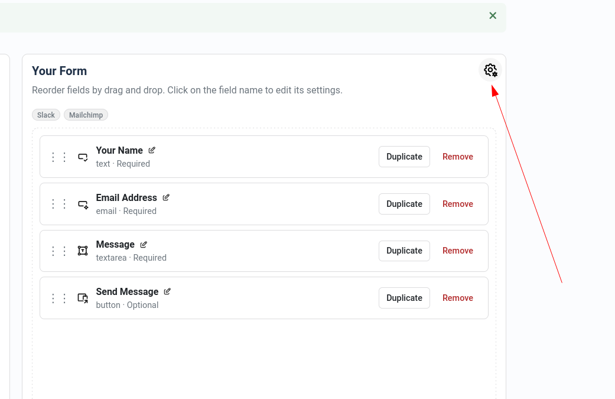Click the email field icon beside Email Address
The width and height of the screenshot is (615, 399).
[83, 204]
